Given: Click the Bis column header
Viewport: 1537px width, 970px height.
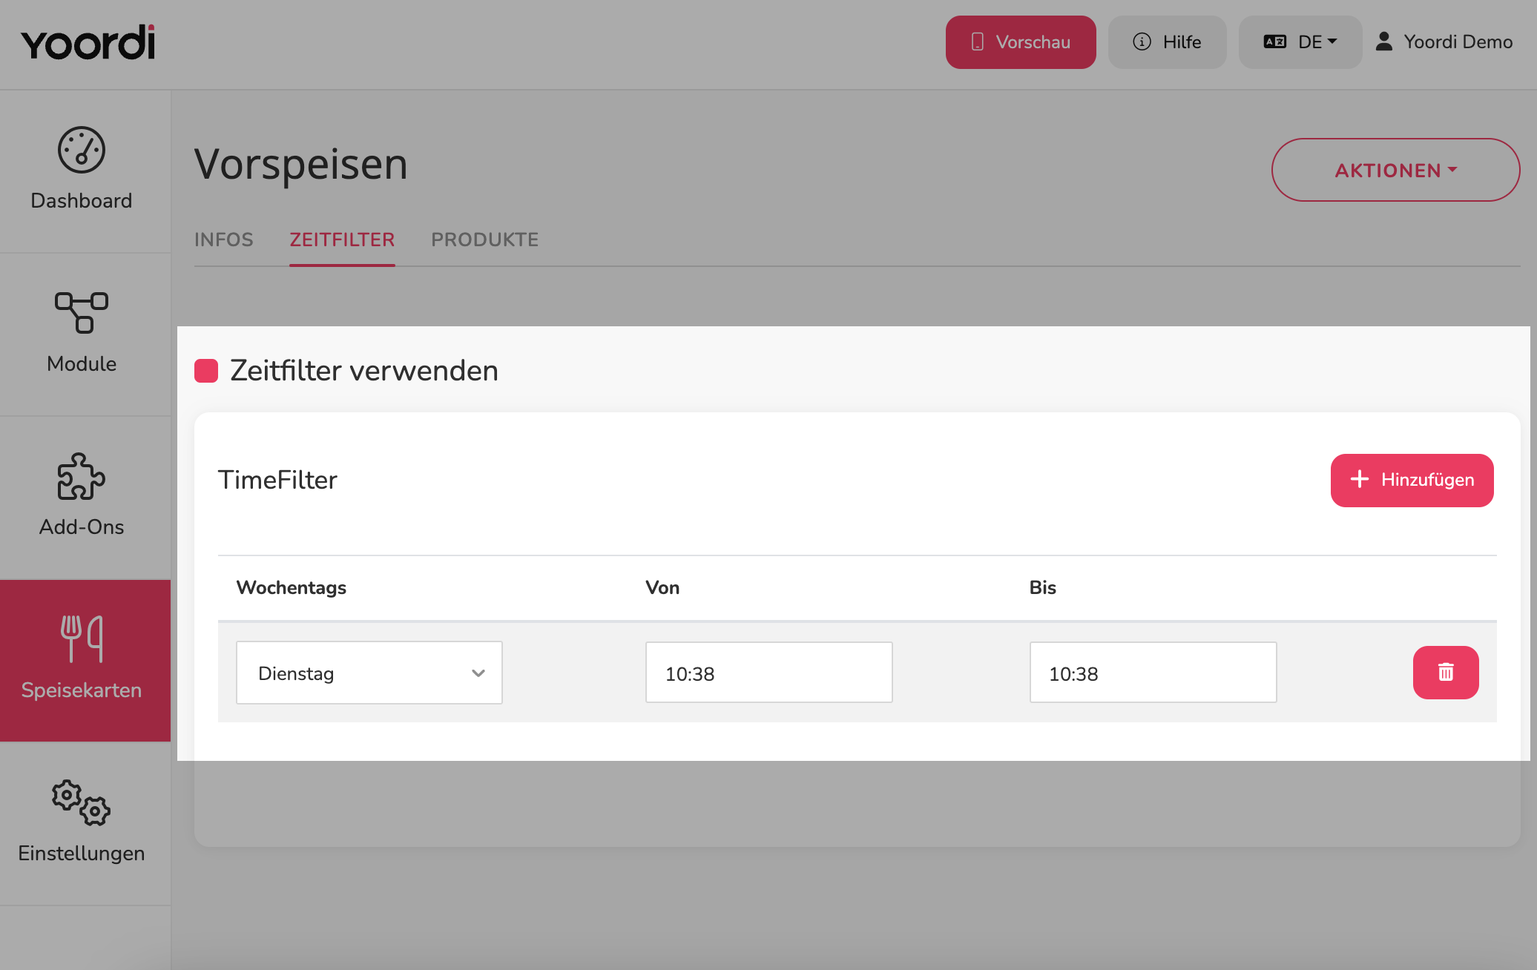Looking at the screenshot, I should click(1043, 587).
